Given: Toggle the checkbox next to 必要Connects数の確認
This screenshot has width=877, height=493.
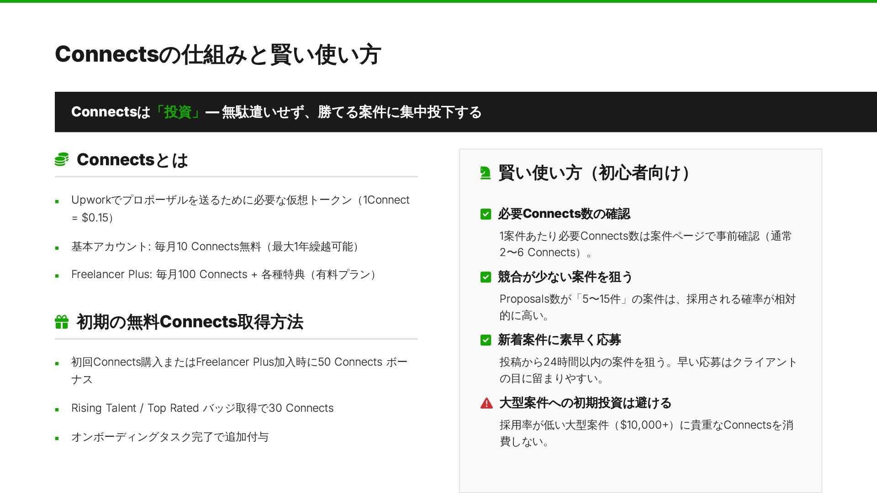Looking at the screenshot, I should [x=486, y=214].
